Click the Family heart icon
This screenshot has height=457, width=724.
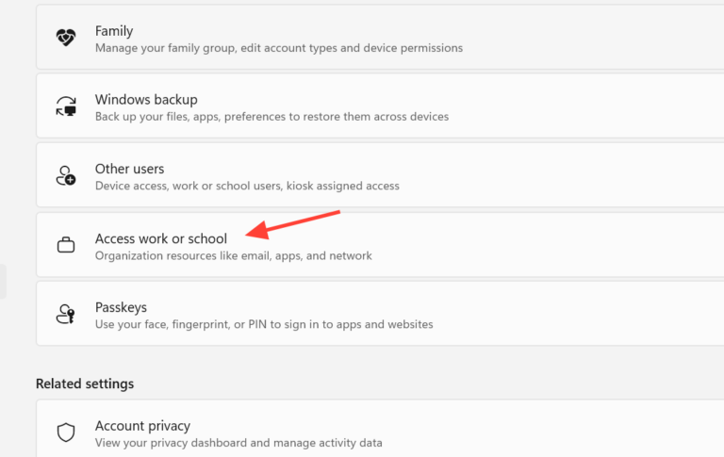pyautogui.click(x=66, y=38)
